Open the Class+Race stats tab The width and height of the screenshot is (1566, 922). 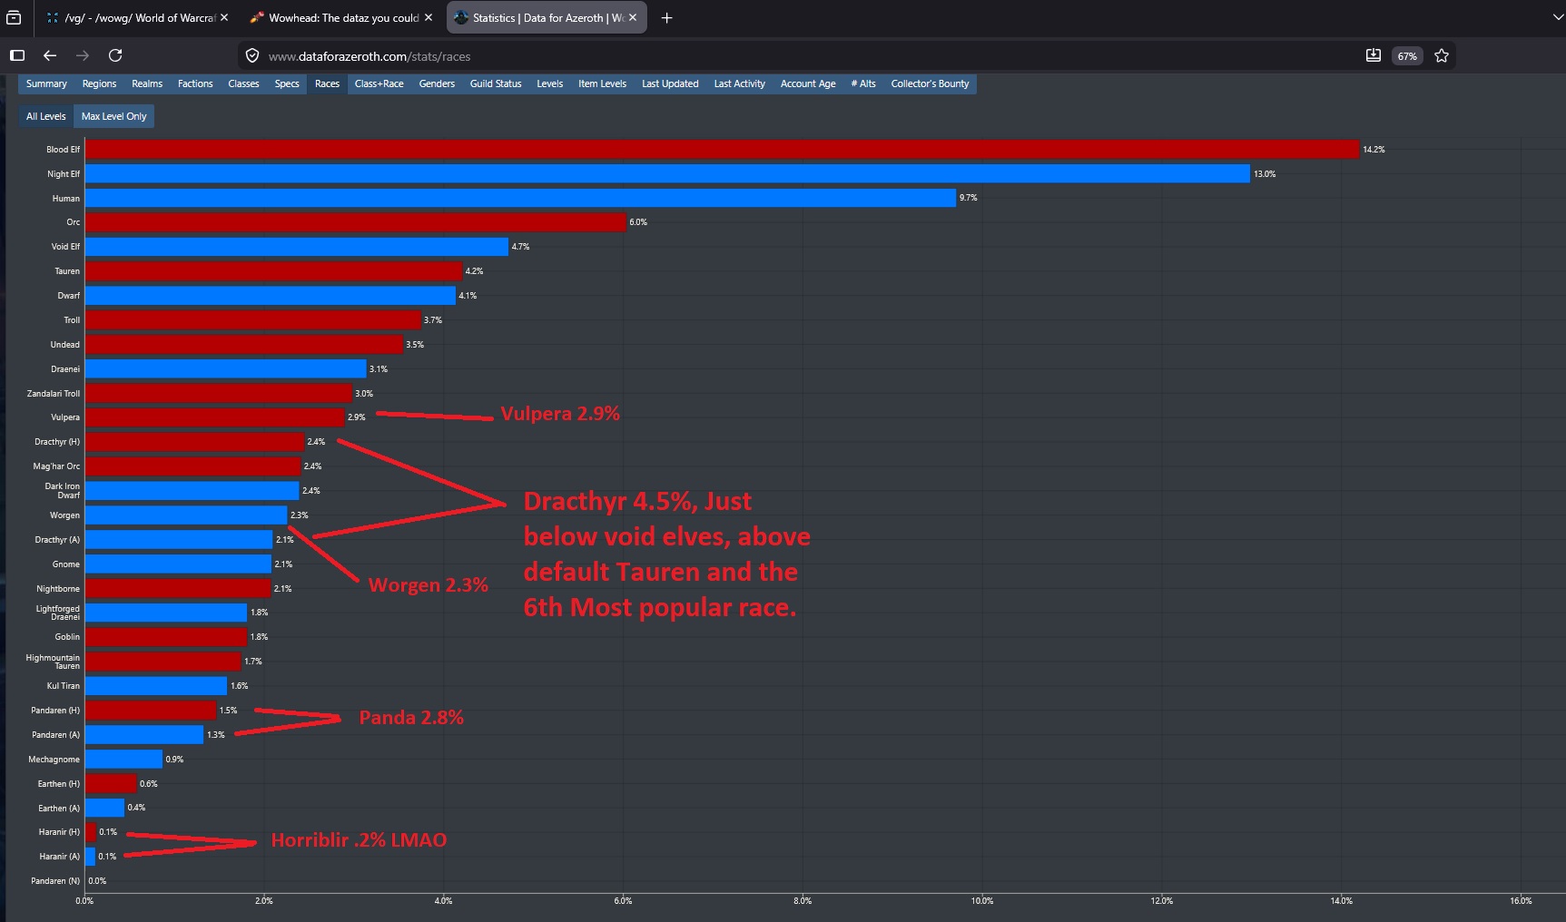point(379,83)
